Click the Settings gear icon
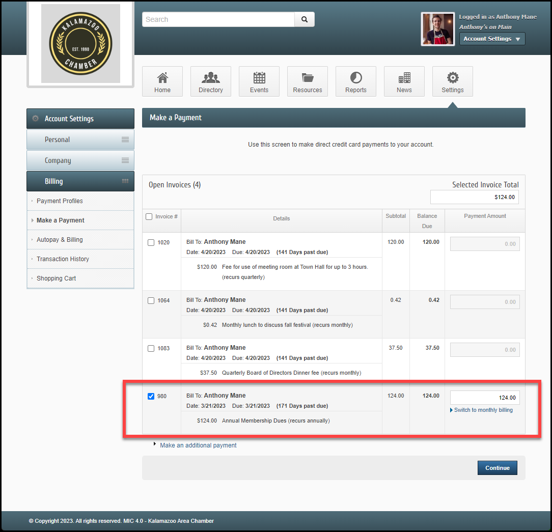The height and width of the screenshot is (532, 552). tap(453, 78)
